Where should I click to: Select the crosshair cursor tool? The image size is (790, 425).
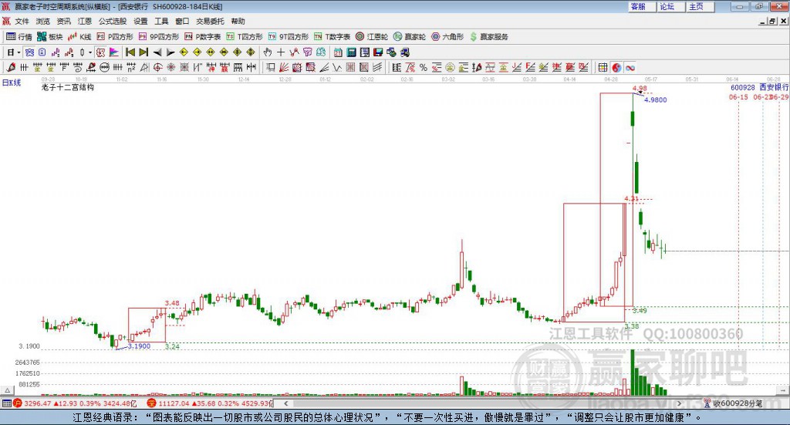pos(281,52)
